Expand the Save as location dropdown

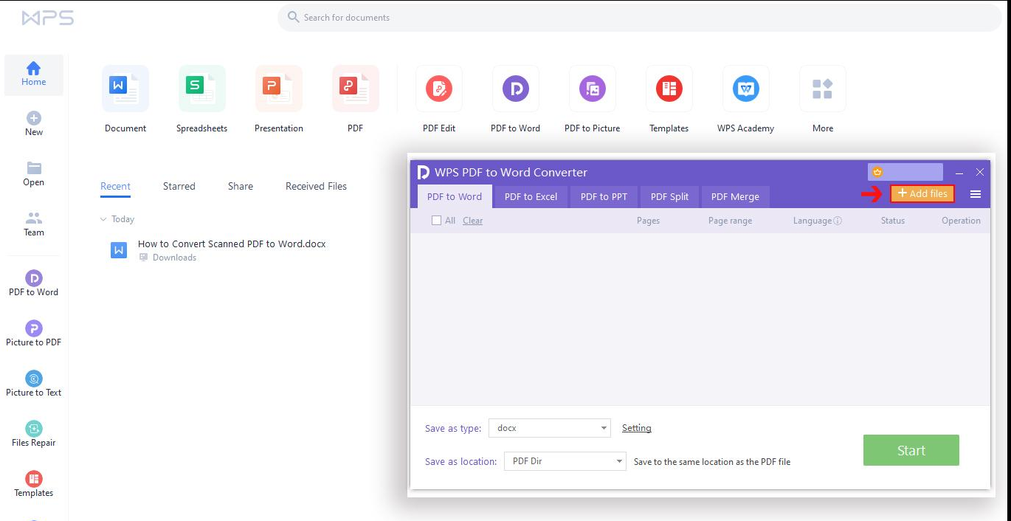click(x=565, y=461)
